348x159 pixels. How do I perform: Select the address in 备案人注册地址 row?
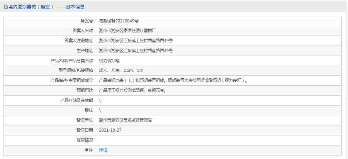pos(136,41)
